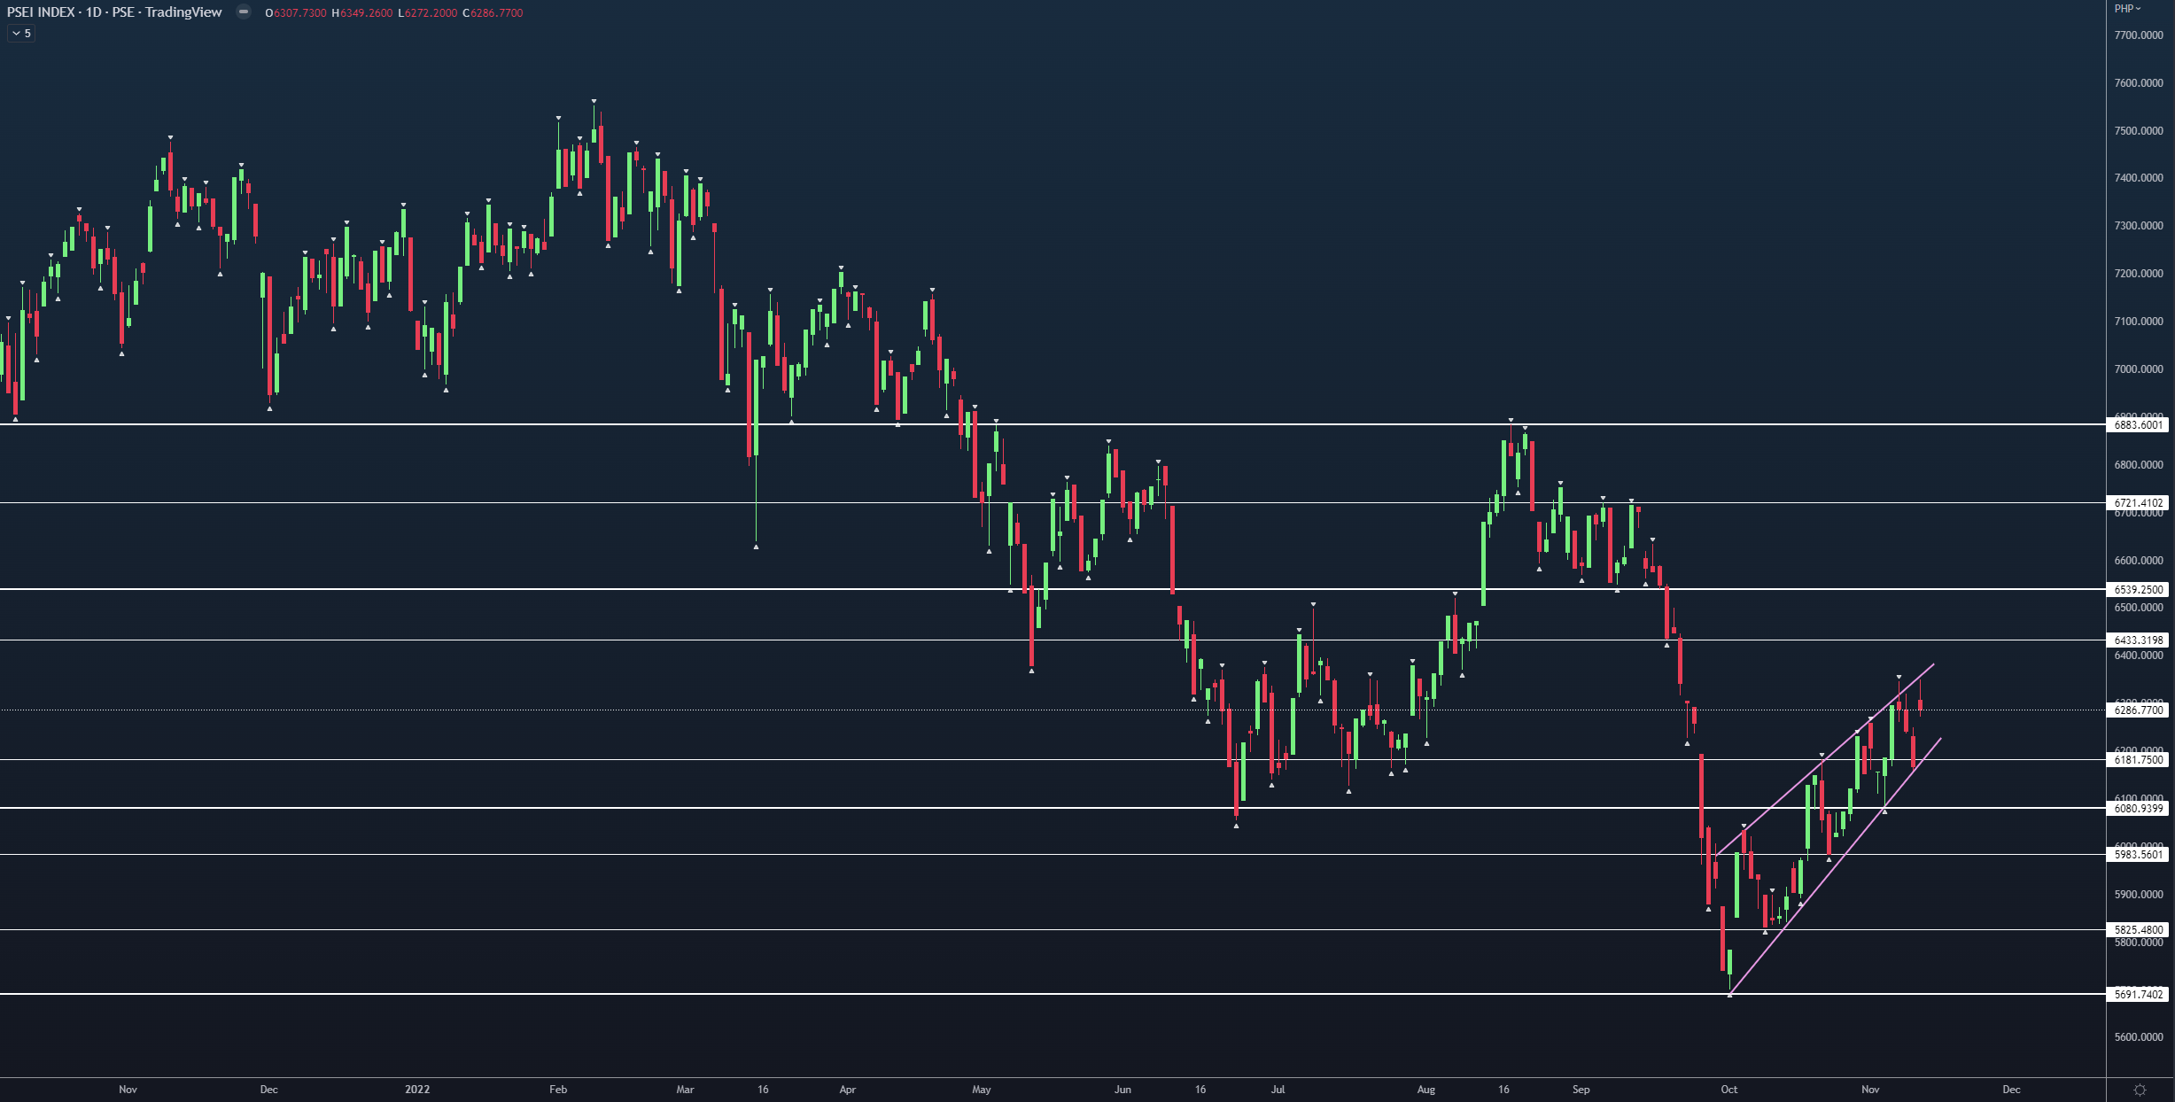
Task: Click the 6080.9399 support line label
Action: coord(2139,809)
